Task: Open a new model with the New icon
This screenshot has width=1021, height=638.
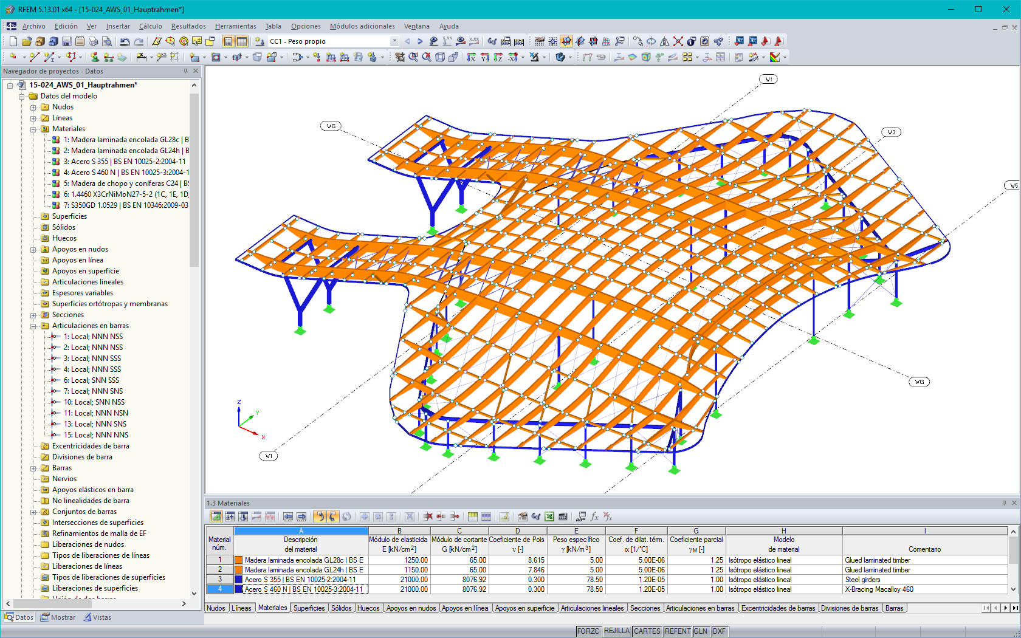Action: [x=12, y=41]
